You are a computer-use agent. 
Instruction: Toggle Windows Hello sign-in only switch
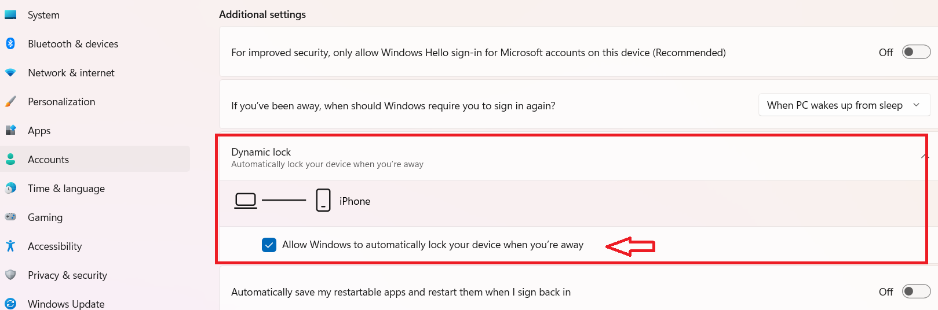click(x=916, y=52)
